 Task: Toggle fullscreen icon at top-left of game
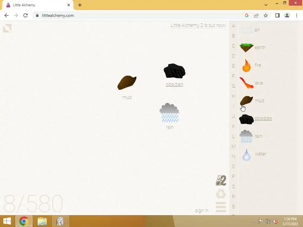pyautogui.click(x=7, y=28)
